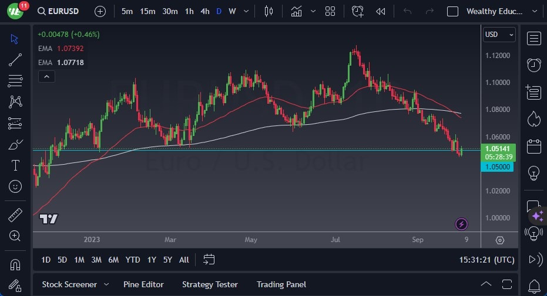Viewport: 547px width, 296px height.
Task: Open the Pine Editor tab
Action: coord(143,284)
